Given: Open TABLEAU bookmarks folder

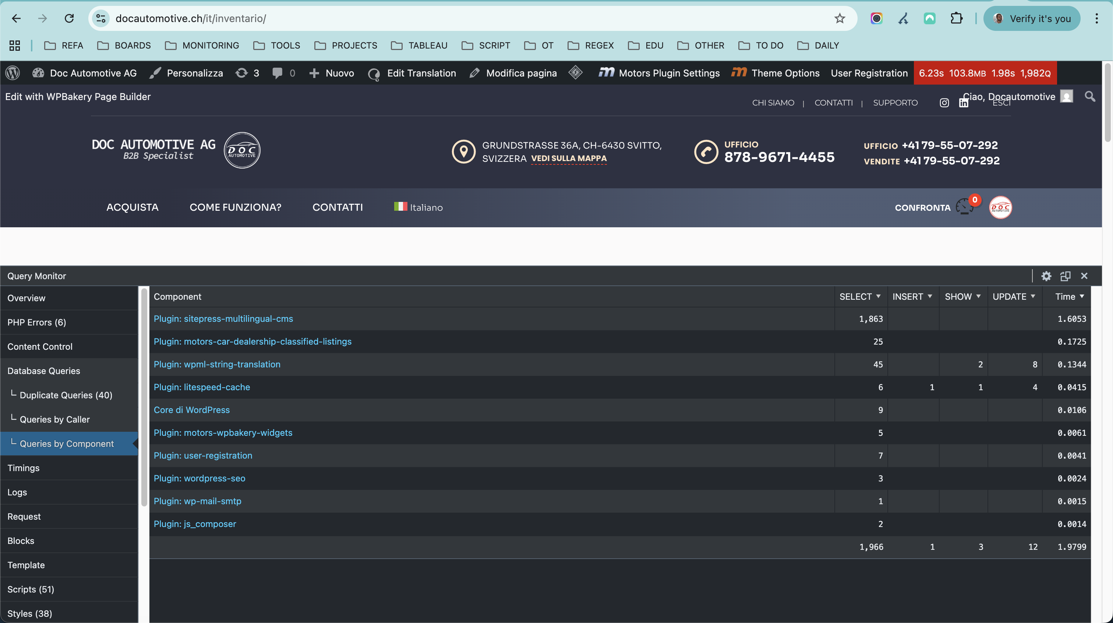Looking at the screenshot, I should tap(419, 45).
